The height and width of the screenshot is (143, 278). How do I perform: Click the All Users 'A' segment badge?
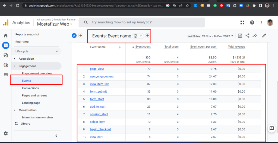pos(74,36)
